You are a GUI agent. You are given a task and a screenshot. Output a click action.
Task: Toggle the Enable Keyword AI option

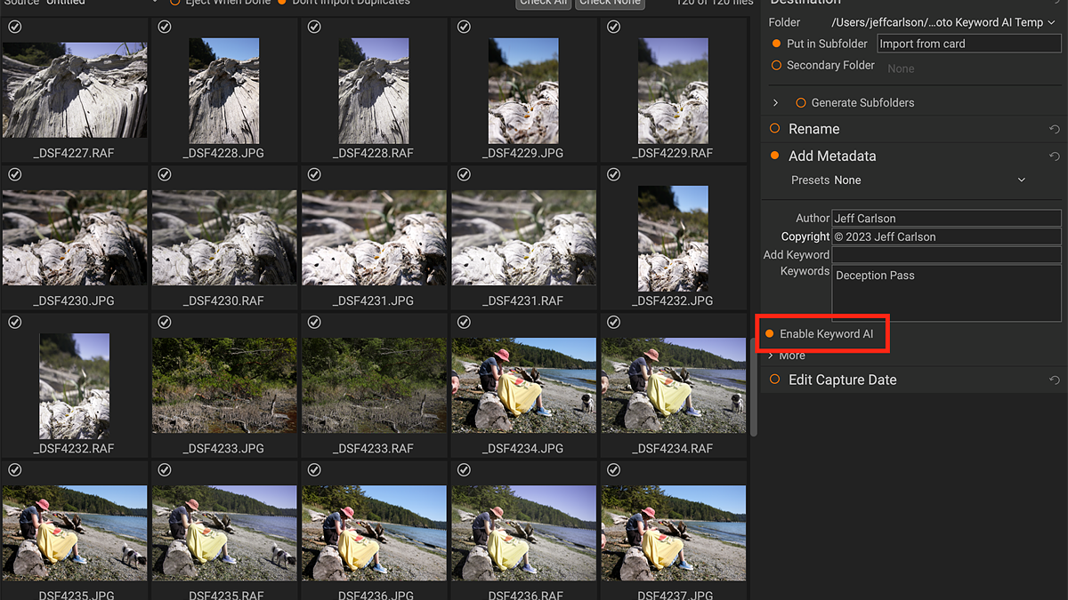tap(770, 334)
